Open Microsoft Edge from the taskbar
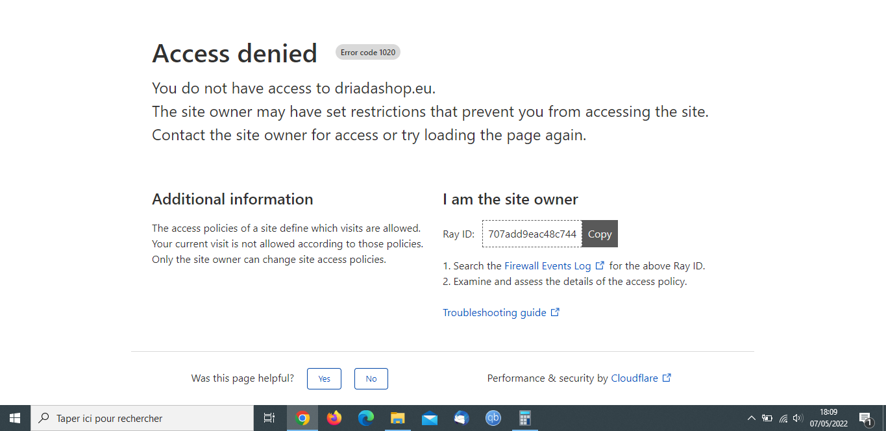 366,419
